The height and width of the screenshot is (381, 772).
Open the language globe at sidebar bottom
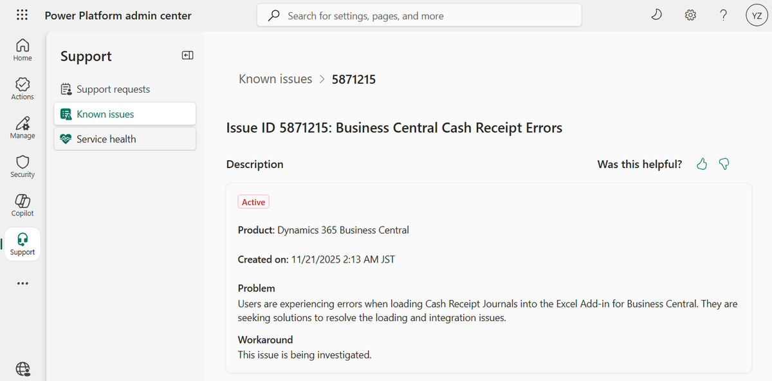click(23, 369)
